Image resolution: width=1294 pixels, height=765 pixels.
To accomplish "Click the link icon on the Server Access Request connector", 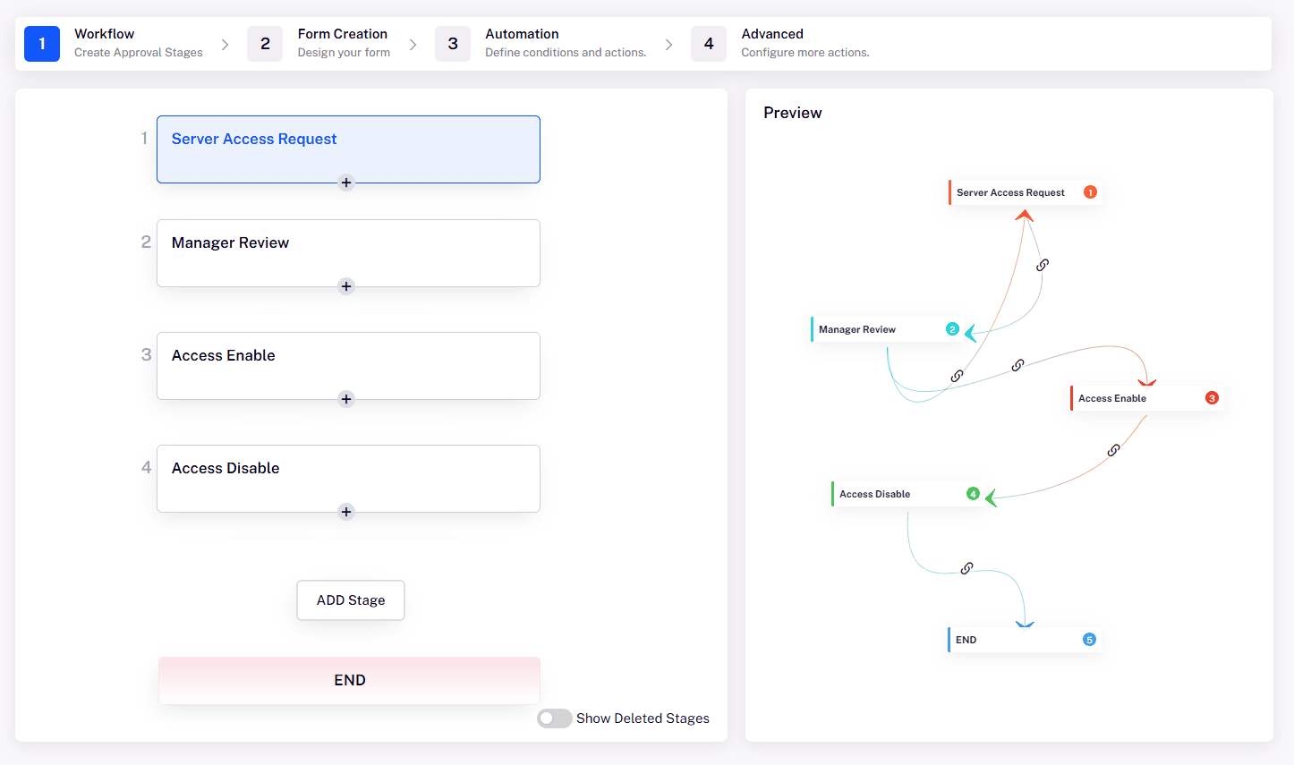I will [x=1043, y=265].
